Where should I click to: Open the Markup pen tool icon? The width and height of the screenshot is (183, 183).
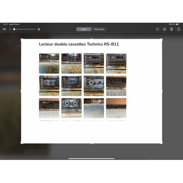(164, 29)
